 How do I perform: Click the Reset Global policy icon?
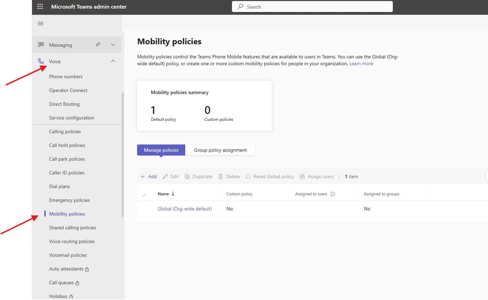point(248,176)
